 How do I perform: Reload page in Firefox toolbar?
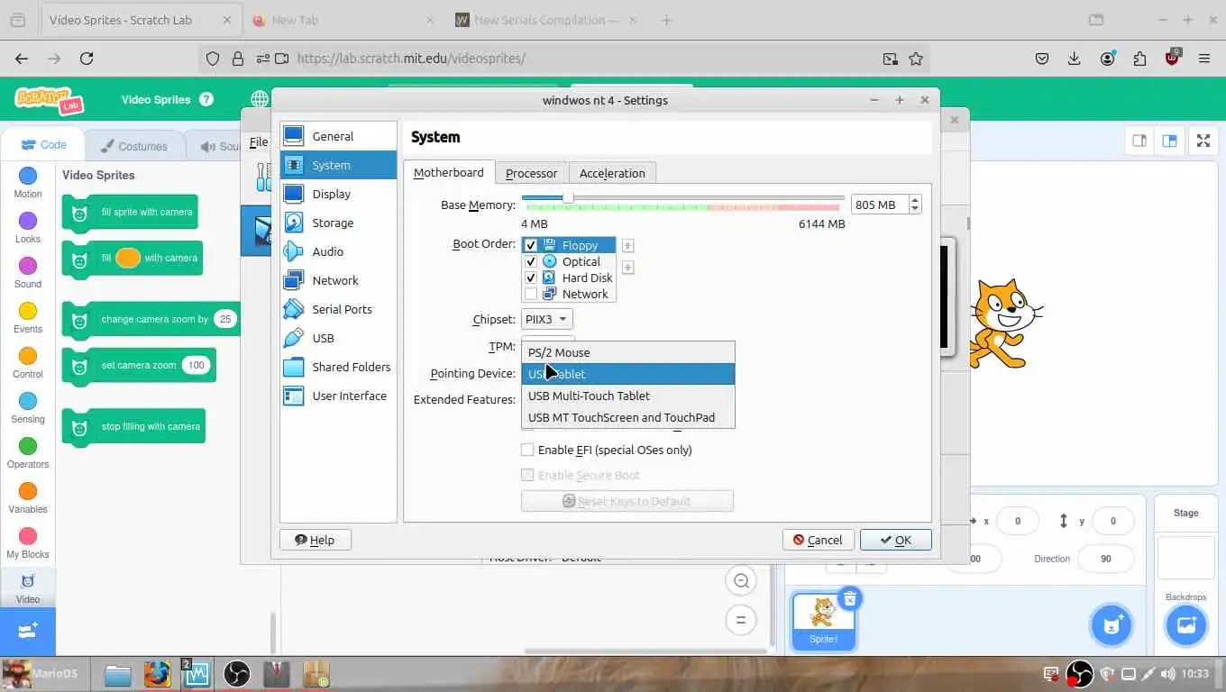(x=87, y=59)
